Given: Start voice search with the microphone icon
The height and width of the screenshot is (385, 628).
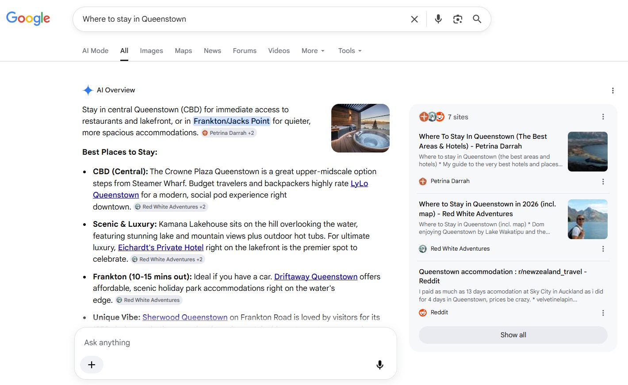Looking at the screenshot, I should (x=438, y=19).
